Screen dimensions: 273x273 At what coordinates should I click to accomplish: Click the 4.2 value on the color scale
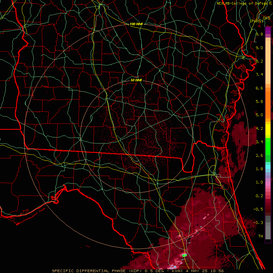point(259,129)
